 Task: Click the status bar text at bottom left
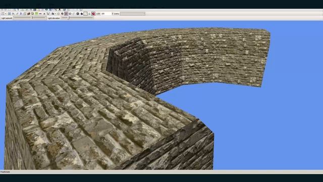point(5,172)
